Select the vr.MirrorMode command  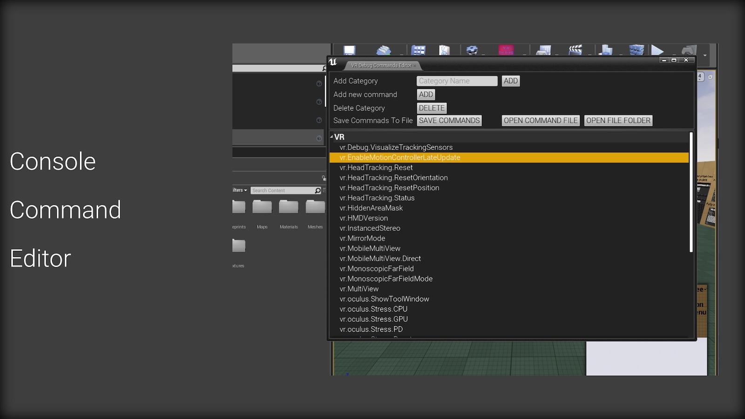(362, 238)
